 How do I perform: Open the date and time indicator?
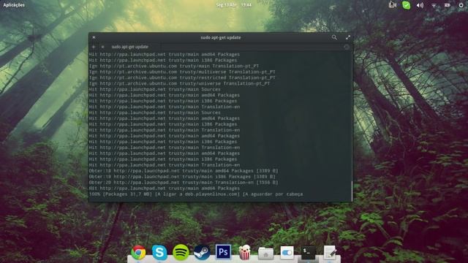point(234,5)
